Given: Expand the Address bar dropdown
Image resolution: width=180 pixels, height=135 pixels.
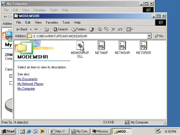Looking at the screenshot, I should (x=149, y=36).
